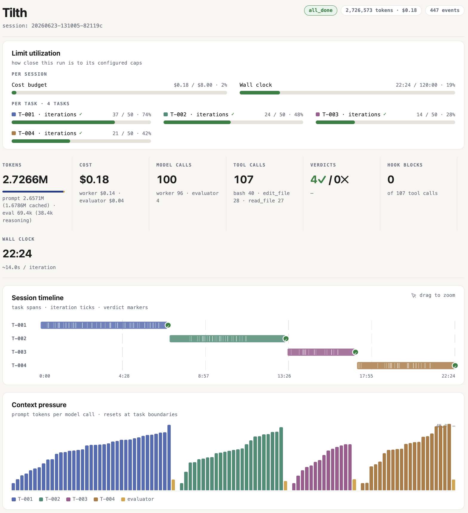Click the 2,726,573 tokens cost pill

click(381, 10)
